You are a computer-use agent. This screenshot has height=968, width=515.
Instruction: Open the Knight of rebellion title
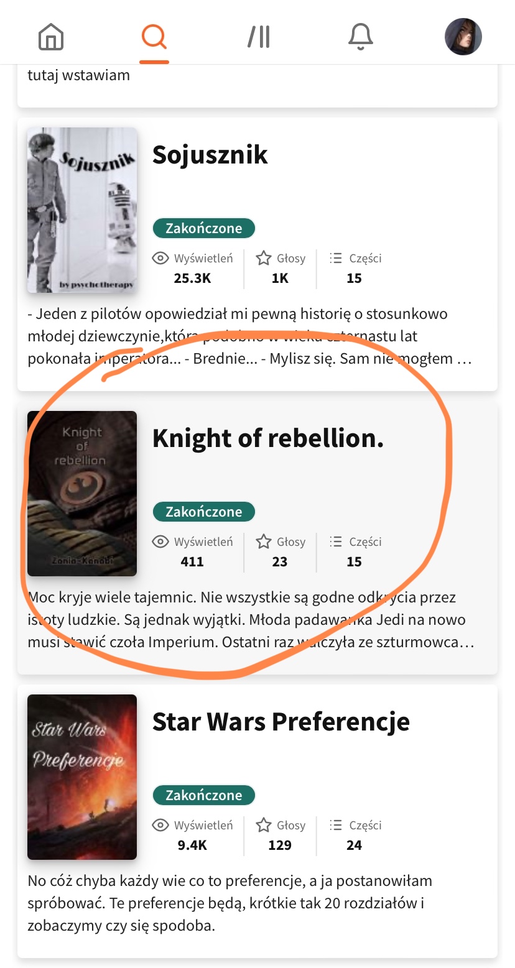[268, 438]
